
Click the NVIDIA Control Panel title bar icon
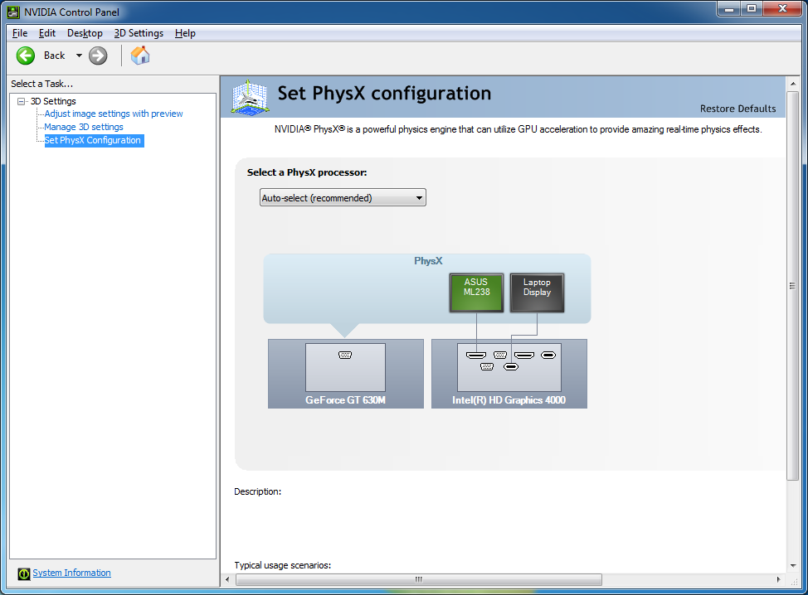(13, 12)
